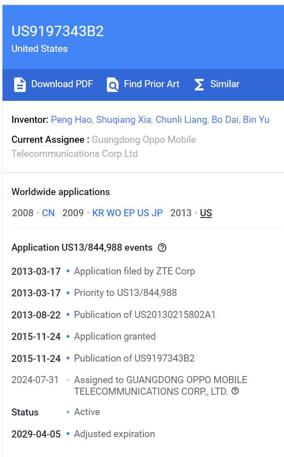
Task: Open the 2009 EP application link
Action: [x=129, y=213]
